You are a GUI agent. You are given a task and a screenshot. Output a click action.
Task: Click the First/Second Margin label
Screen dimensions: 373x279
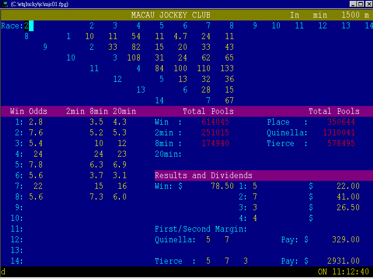point(200,229)
